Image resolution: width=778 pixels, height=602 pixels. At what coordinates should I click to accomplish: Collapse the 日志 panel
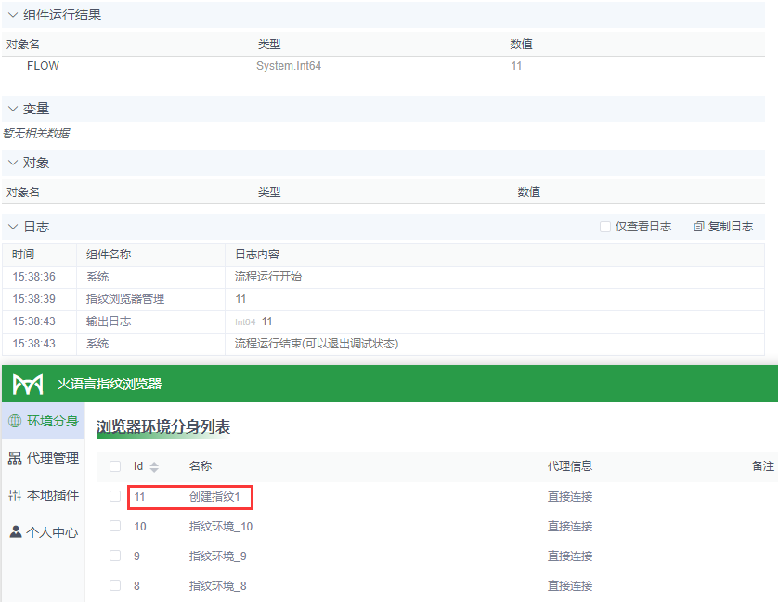coord(11,226)
